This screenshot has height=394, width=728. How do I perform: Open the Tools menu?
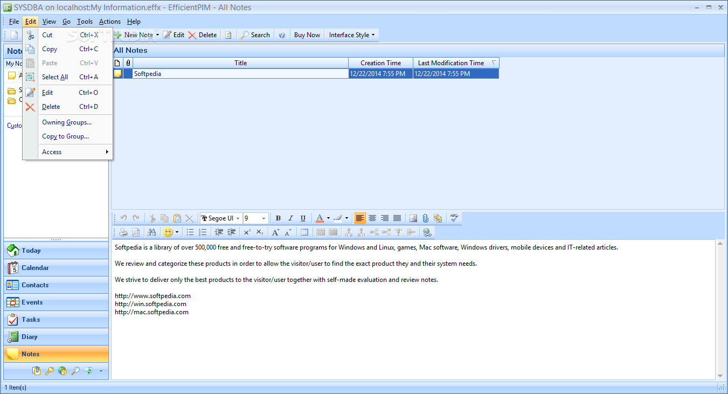(85, 22)
